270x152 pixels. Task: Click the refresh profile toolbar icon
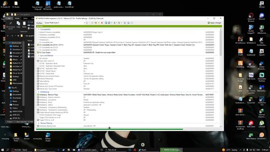point(92,23)
